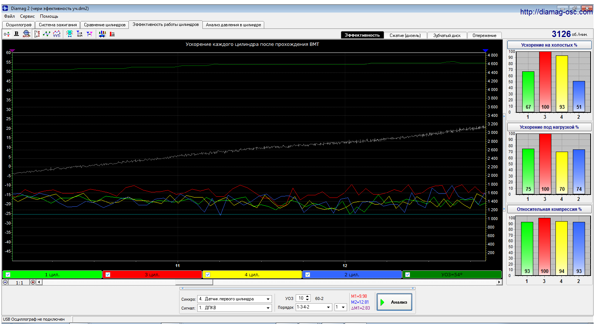Click the red bar with 10 icon
This screenshot has height=324, width=598.
click(112, 34)
